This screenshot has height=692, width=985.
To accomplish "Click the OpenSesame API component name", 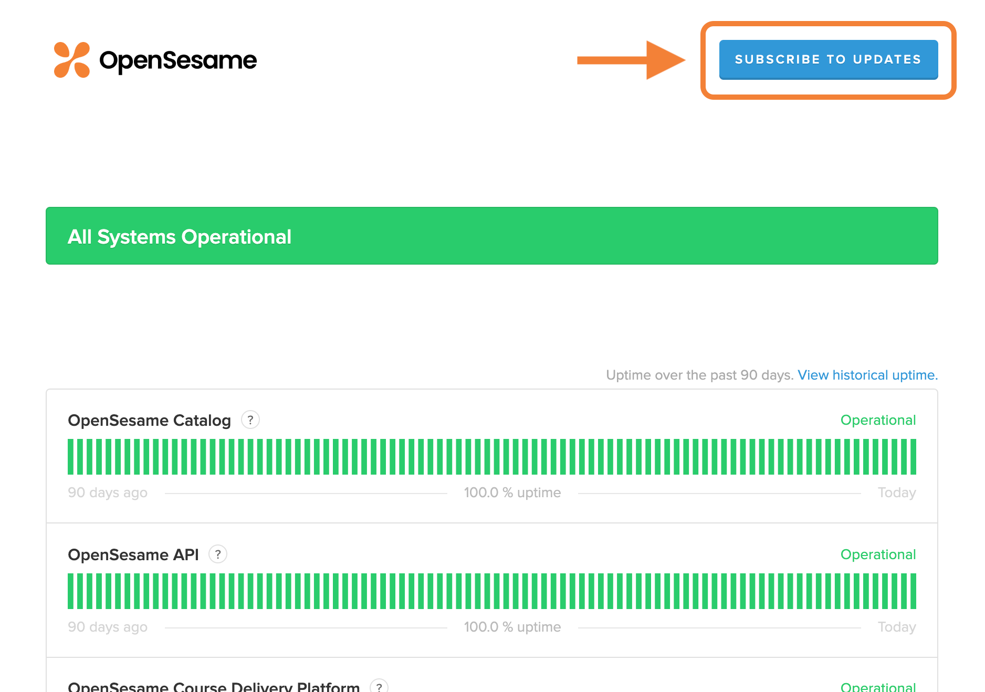I will tap(133, 555).
